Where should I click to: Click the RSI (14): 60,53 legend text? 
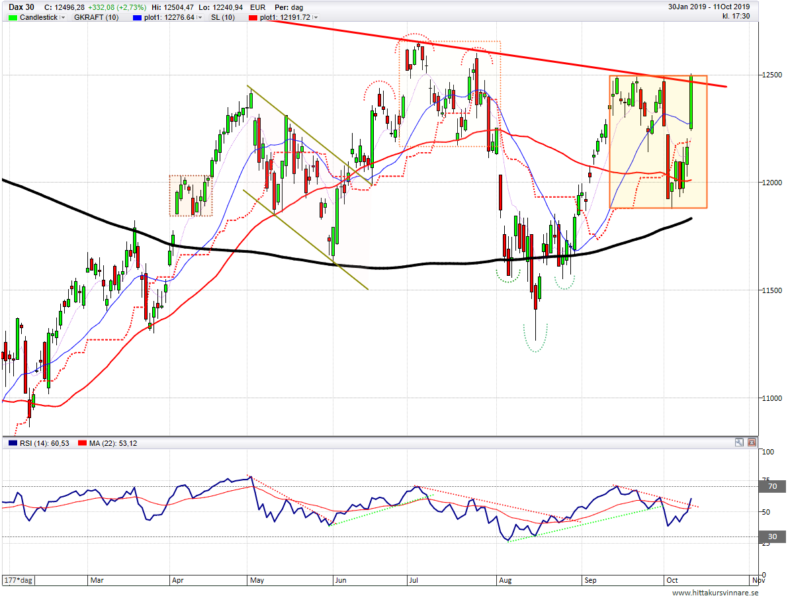[44, 443]
